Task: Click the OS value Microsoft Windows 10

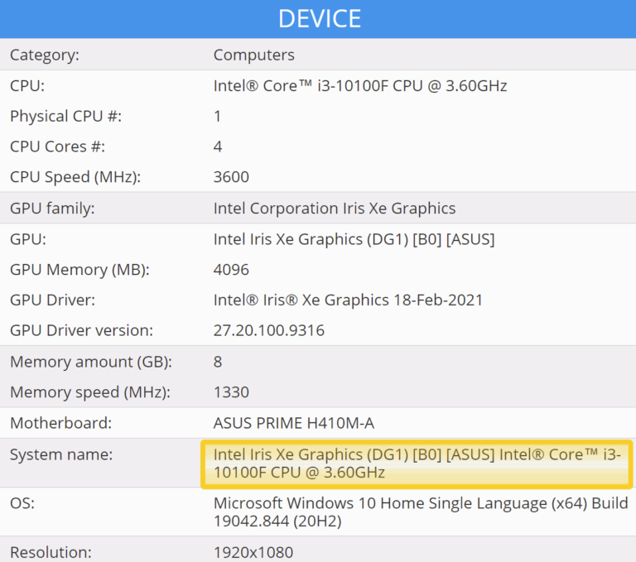Action: click(420, 512)
